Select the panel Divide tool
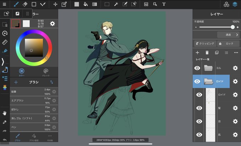 (x=146, y=4)
